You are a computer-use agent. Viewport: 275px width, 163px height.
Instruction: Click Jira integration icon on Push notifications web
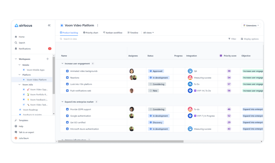coord(190,91)
